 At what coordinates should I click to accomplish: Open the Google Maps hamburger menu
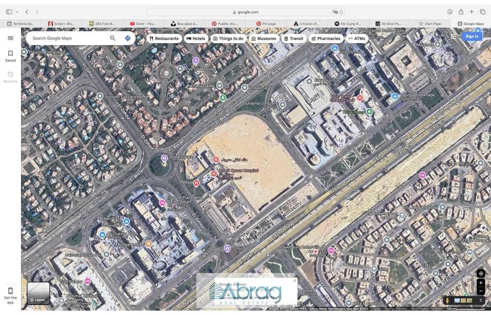(x=10, y=38)
